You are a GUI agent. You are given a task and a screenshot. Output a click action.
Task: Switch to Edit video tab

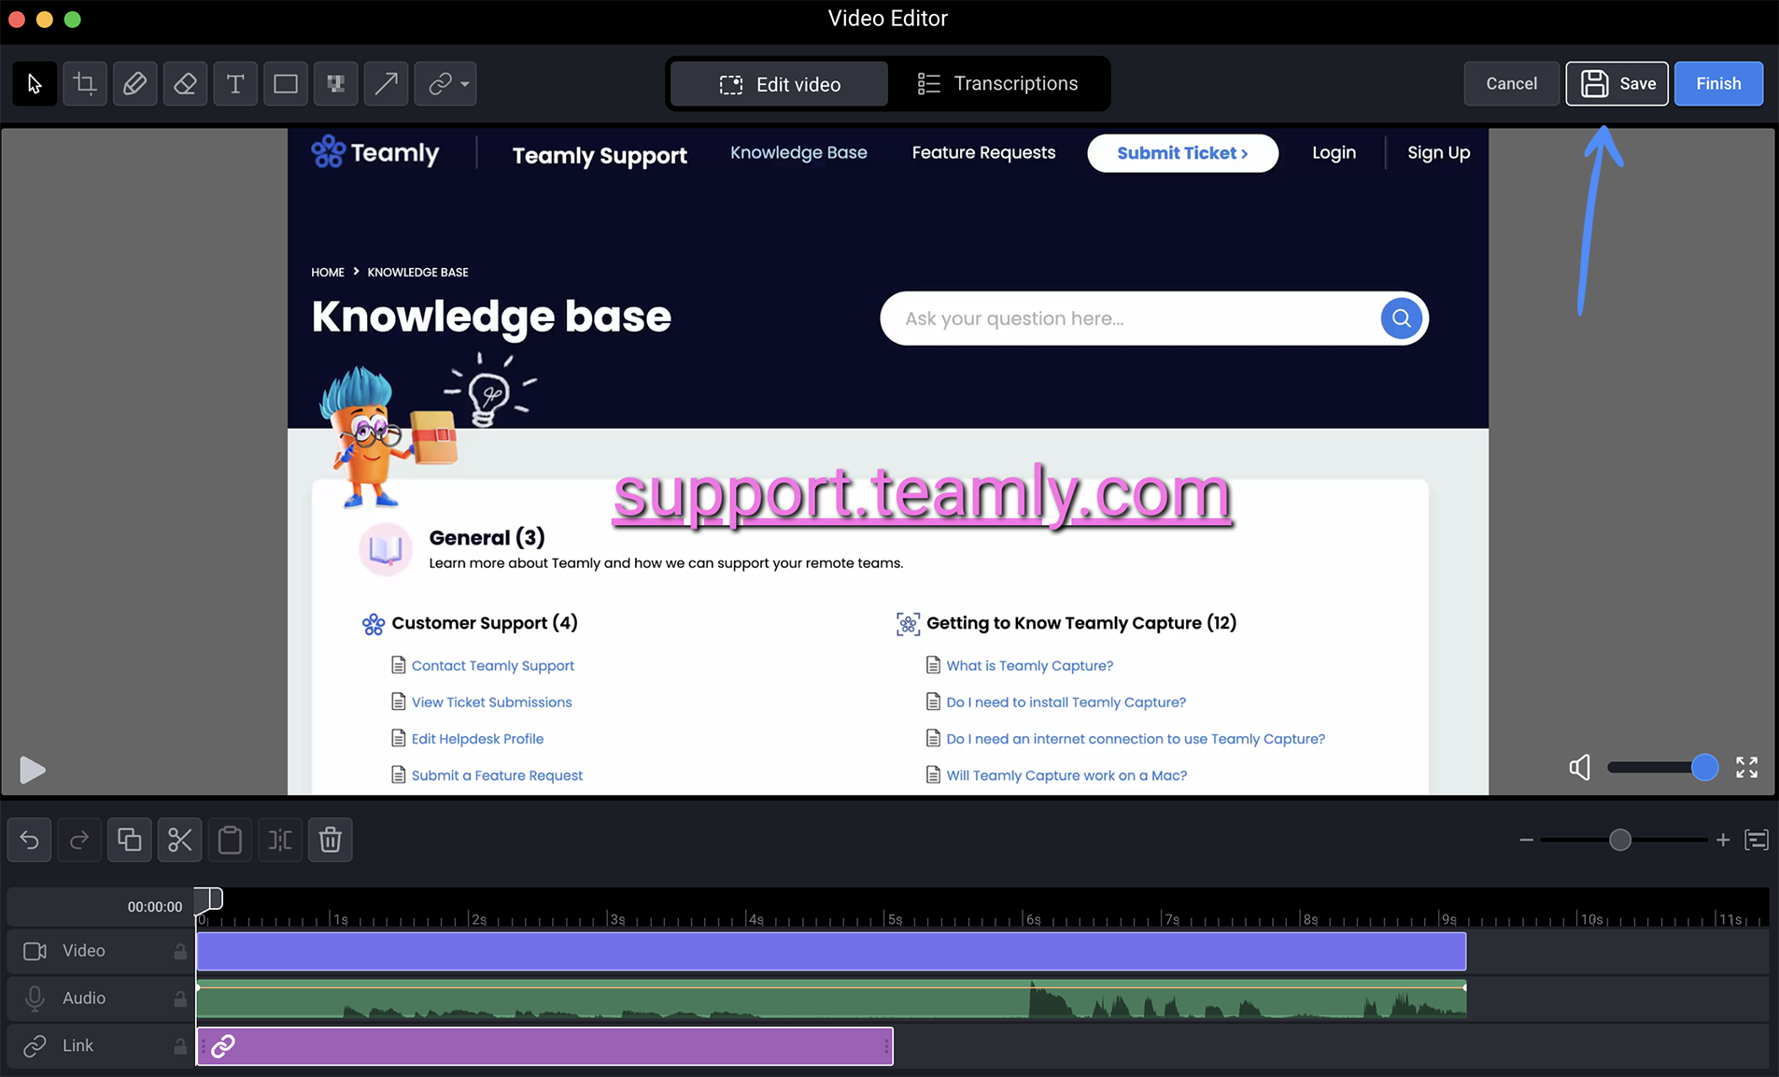[x=780, y=84]
